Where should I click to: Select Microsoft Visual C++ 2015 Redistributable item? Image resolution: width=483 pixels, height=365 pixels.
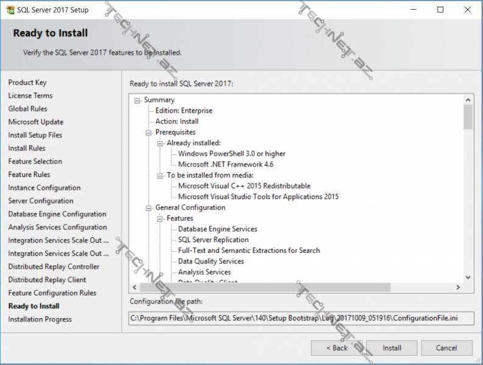(x=244, y=186)
